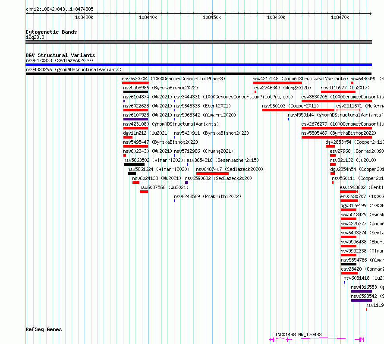Screen dimensions: 384x344
Task: Open nsv4334296 (gnomADStructuralVariants) label
Action: tap(74, 69)
